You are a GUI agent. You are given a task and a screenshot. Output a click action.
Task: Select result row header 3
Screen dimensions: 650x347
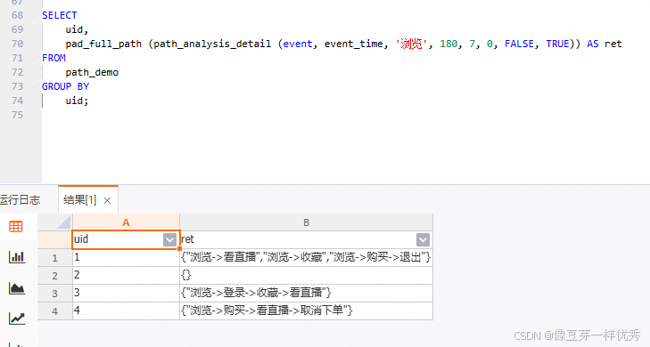pyautogui.click(x=54, y=294)
